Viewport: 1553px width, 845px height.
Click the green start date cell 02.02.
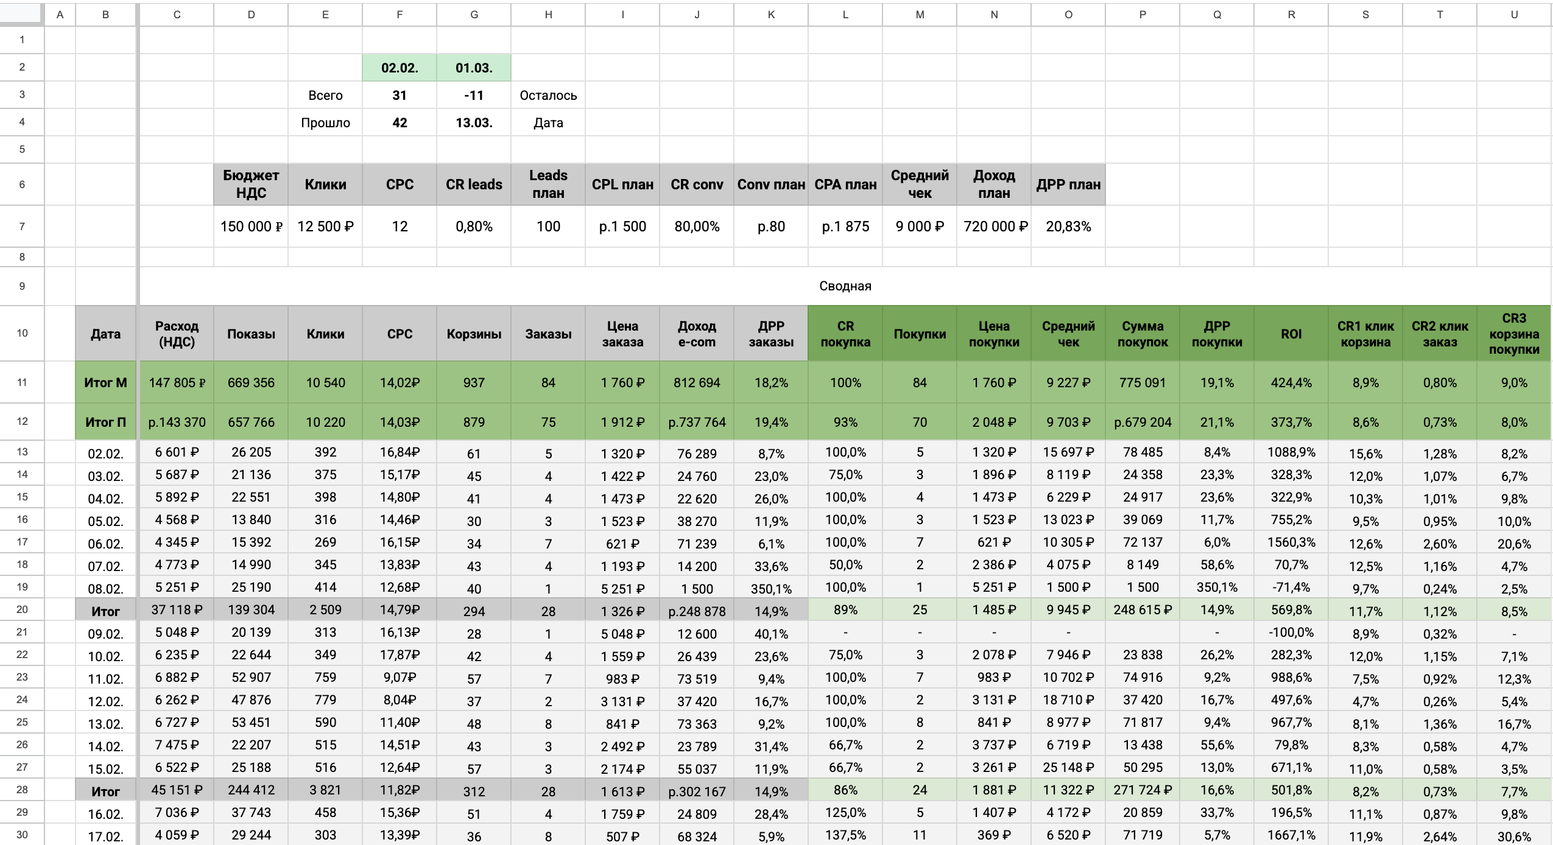(400, 68)
